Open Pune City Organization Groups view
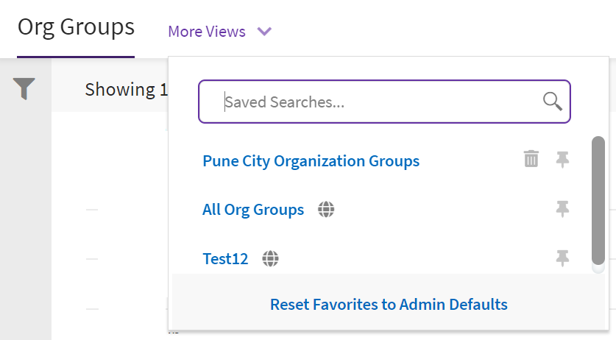This screenshot has height=340, width=616. tap(311, 160)
